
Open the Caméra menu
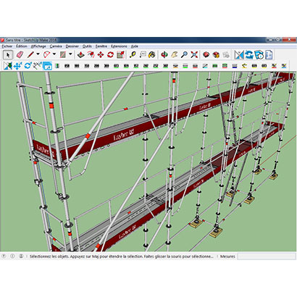pyautogui.click(x=56, y=46)
